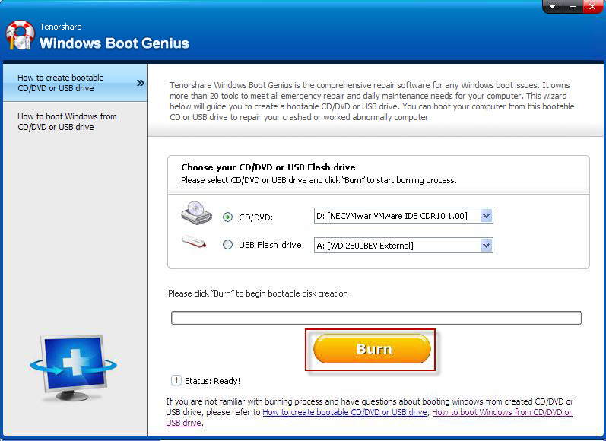Click the CD/DVD drive disc icon
This screenshot has height=441, width=606.
point(197,214)
